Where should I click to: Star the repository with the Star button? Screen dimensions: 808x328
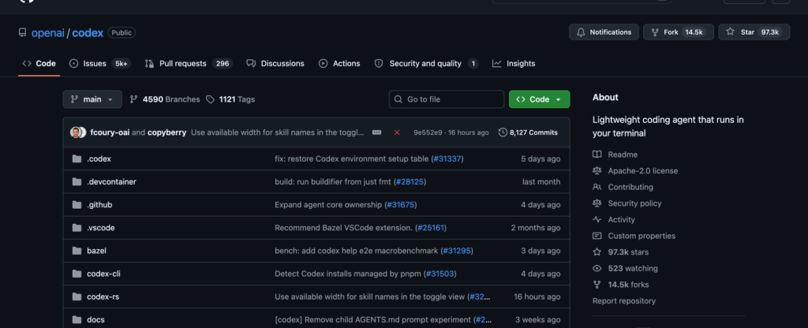tap(754, 32)
